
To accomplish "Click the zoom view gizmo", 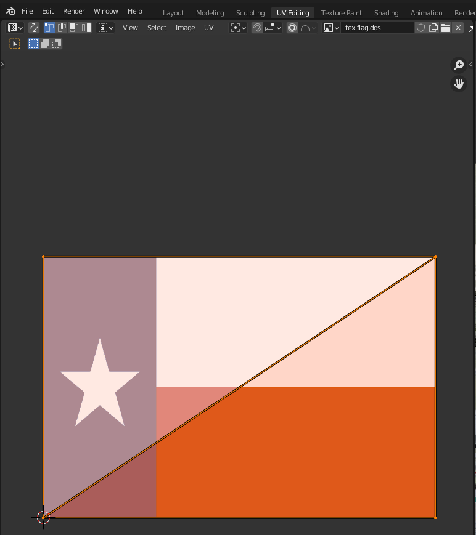I will tap(459, 65).
